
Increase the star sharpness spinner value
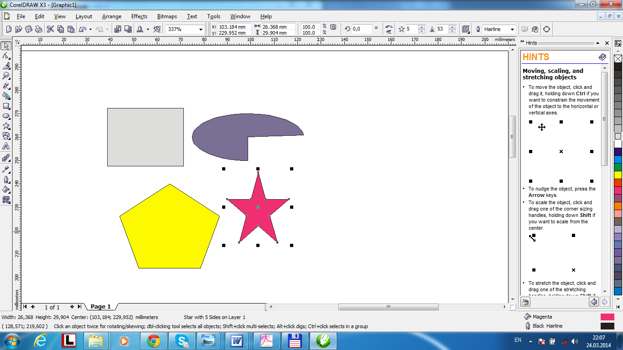452,27
